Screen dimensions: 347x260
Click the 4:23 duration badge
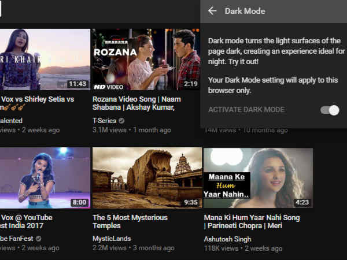(x=301, y=202)
